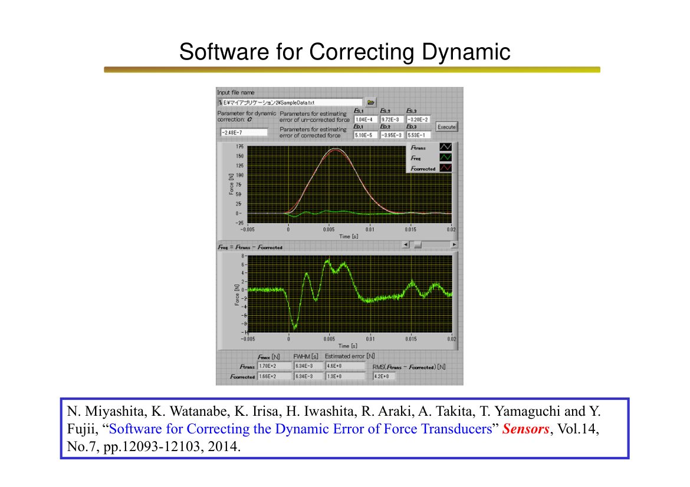
Task: Click the red Sensors journal name
Action: point(526,429)
